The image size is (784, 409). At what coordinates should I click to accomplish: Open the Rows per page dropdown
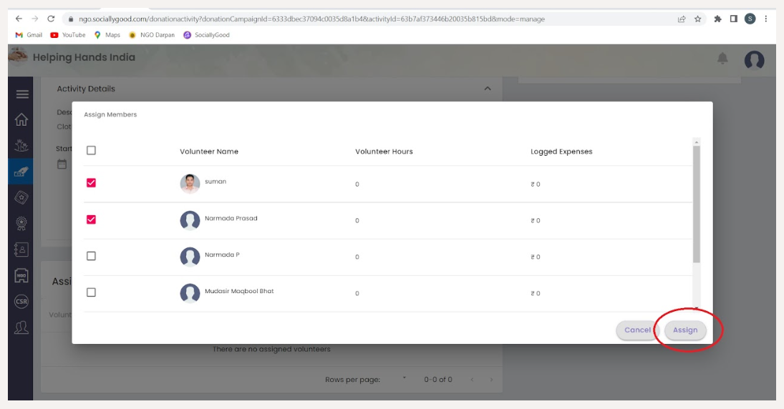404,379
